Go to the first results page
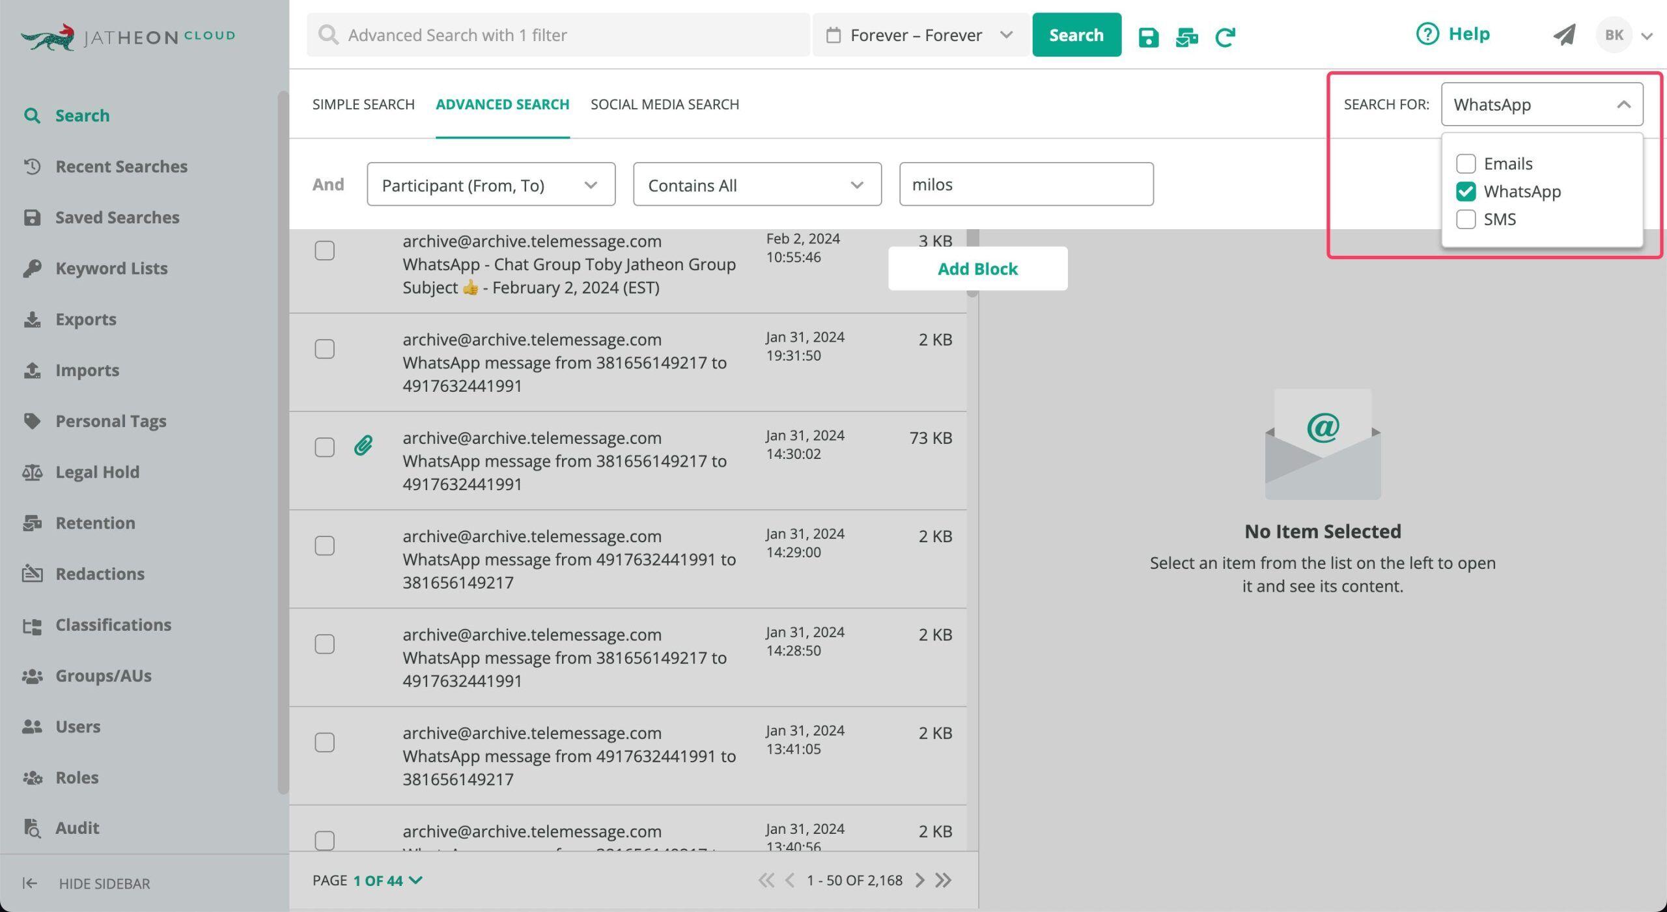Viewport: 1667px width, 912px height. (766, 881)
